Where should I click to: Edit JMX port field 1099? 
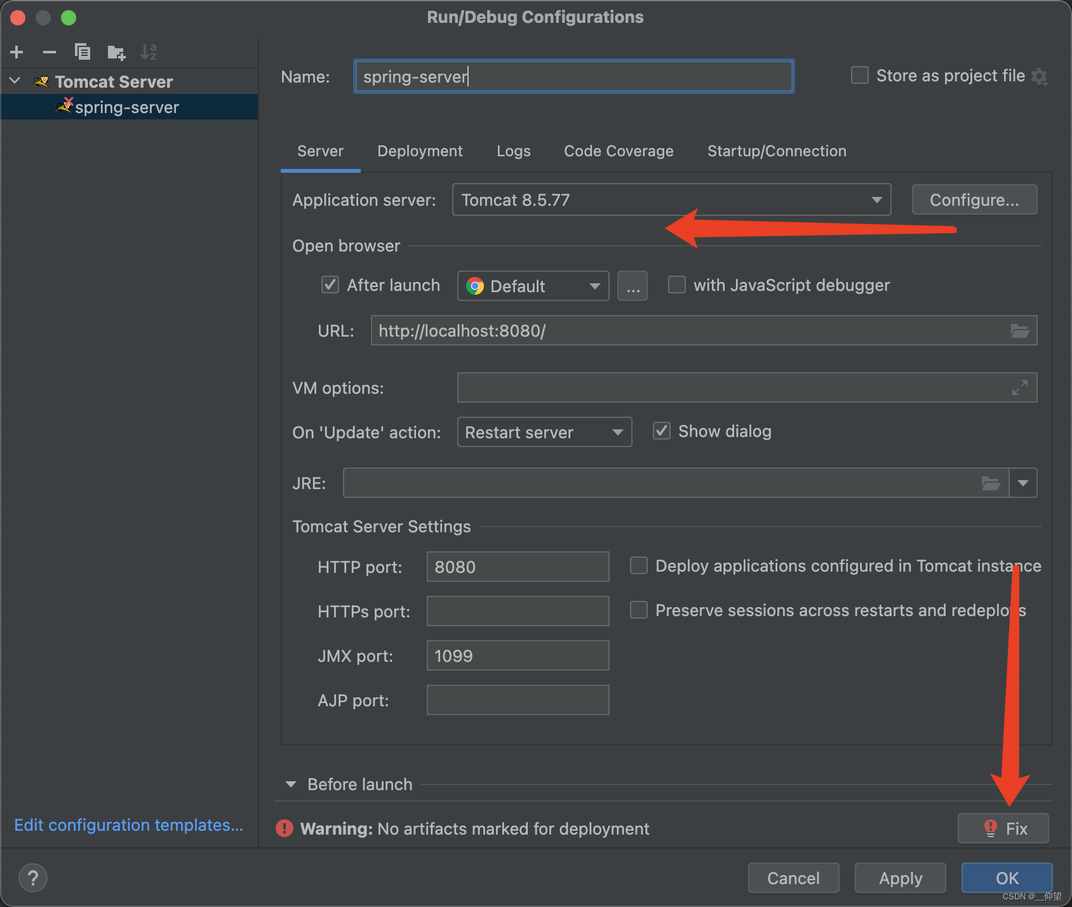(518, 655)
